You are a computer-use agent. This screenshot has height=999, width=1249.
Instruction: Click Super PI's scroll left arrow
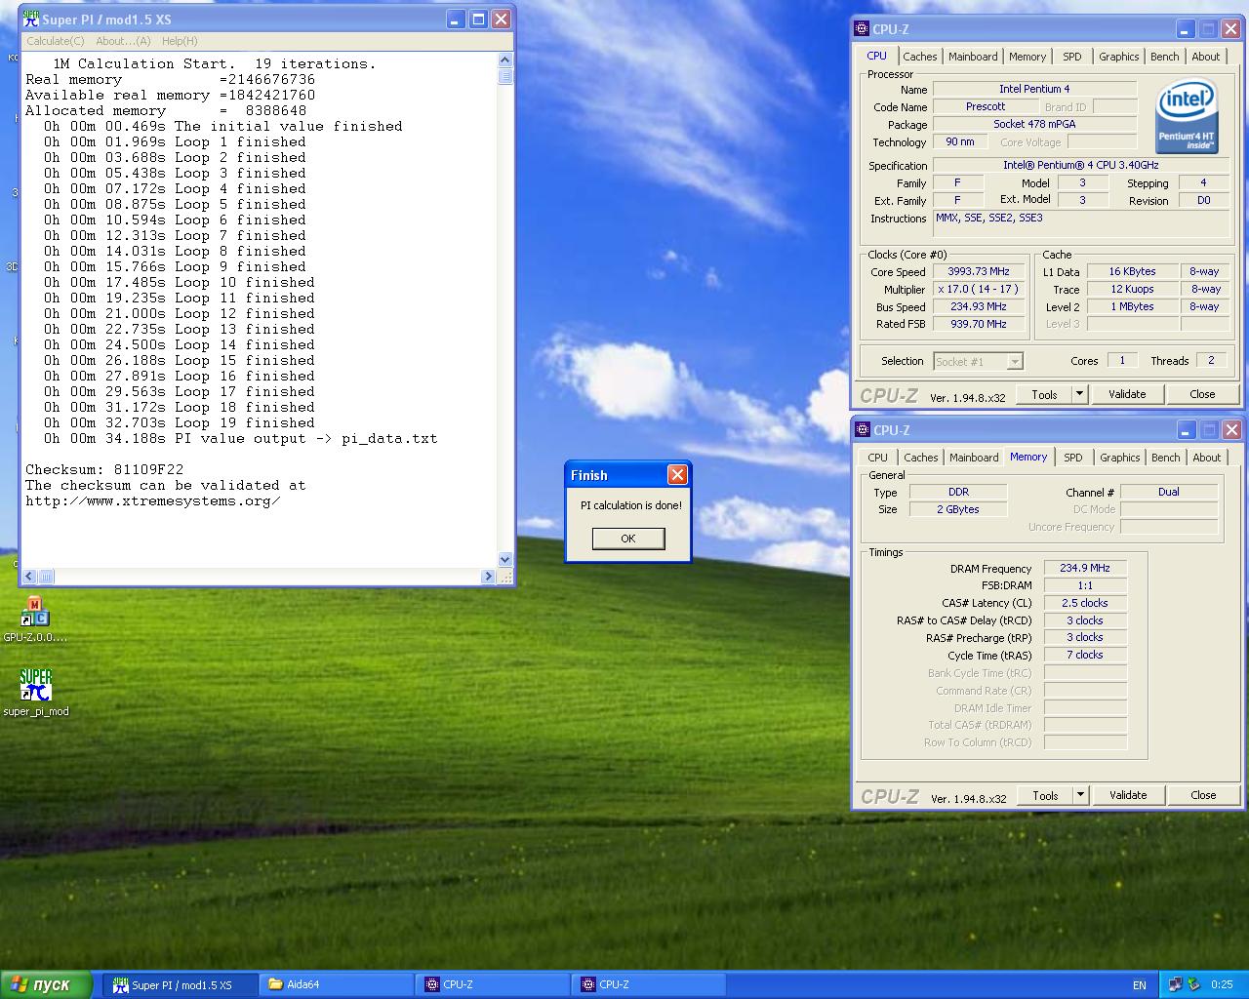click(x=29, y=577)
